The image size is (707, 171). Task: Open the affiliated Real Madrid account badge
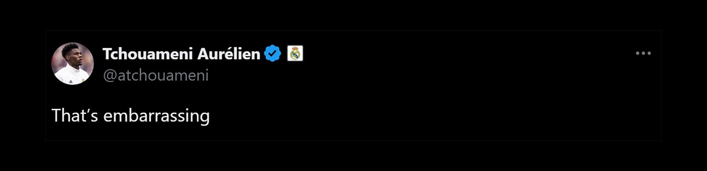[x=295, y=53]
